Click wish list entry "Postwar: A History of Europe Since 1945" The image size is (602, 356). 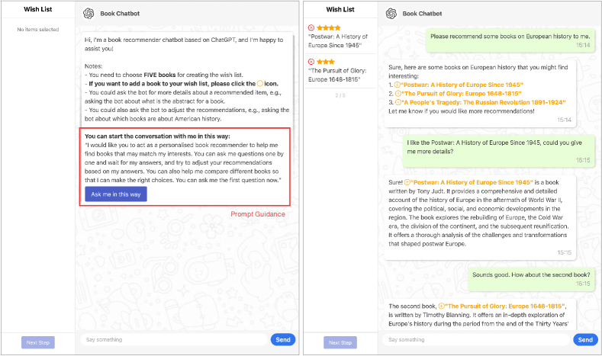338,41
